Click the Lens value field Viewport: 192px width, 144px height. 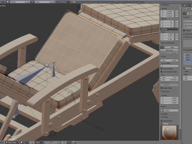click(x=169, y=60)
